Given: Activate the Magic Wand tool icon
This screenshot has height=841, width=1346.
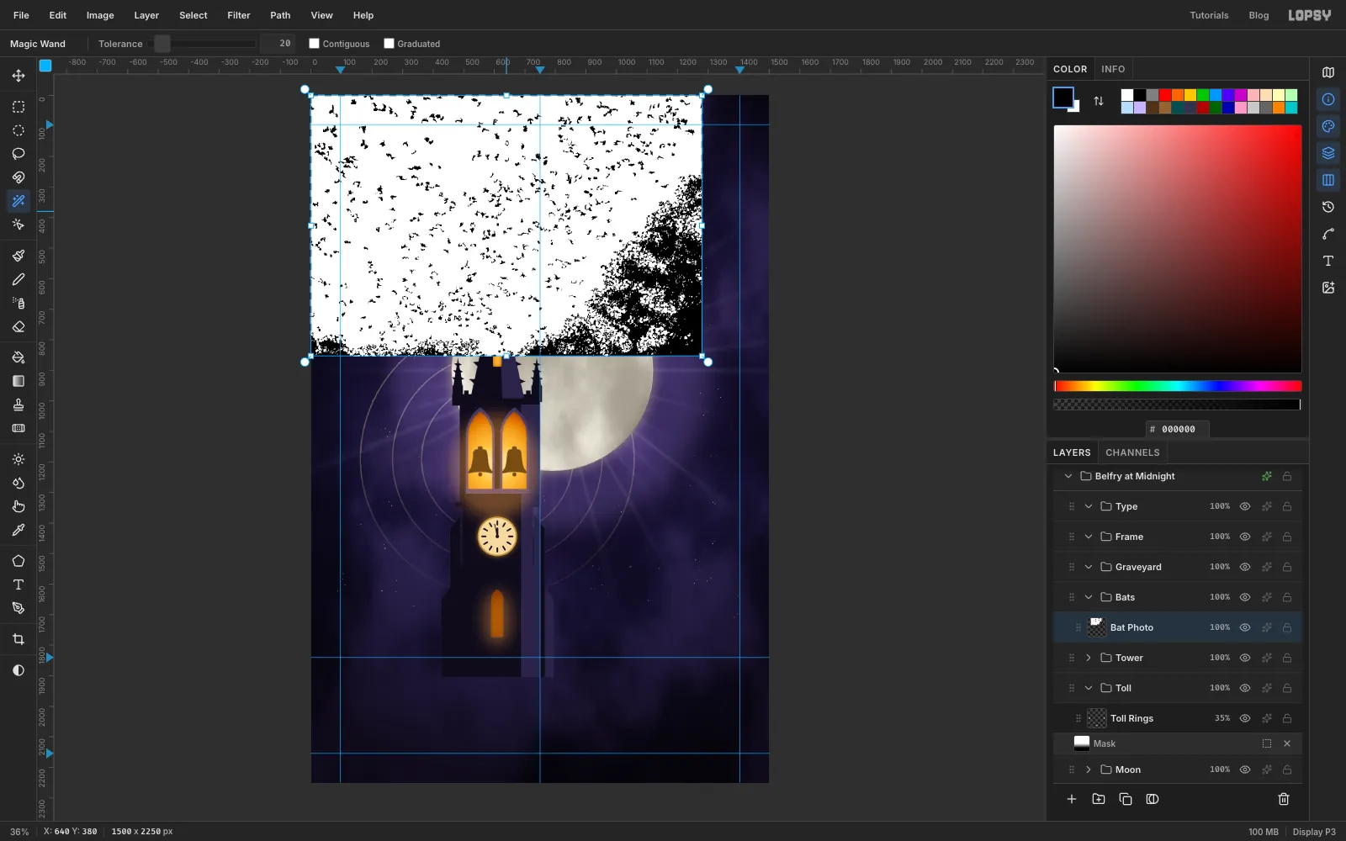Looking at the screenshot, I should click(x=19, y=201).
